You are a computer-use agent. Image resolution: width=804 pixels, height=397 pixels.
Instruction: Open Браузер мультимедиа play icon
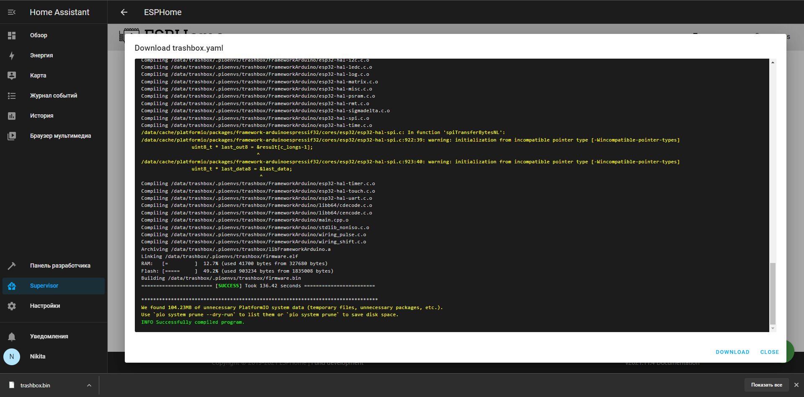(12, 136)
